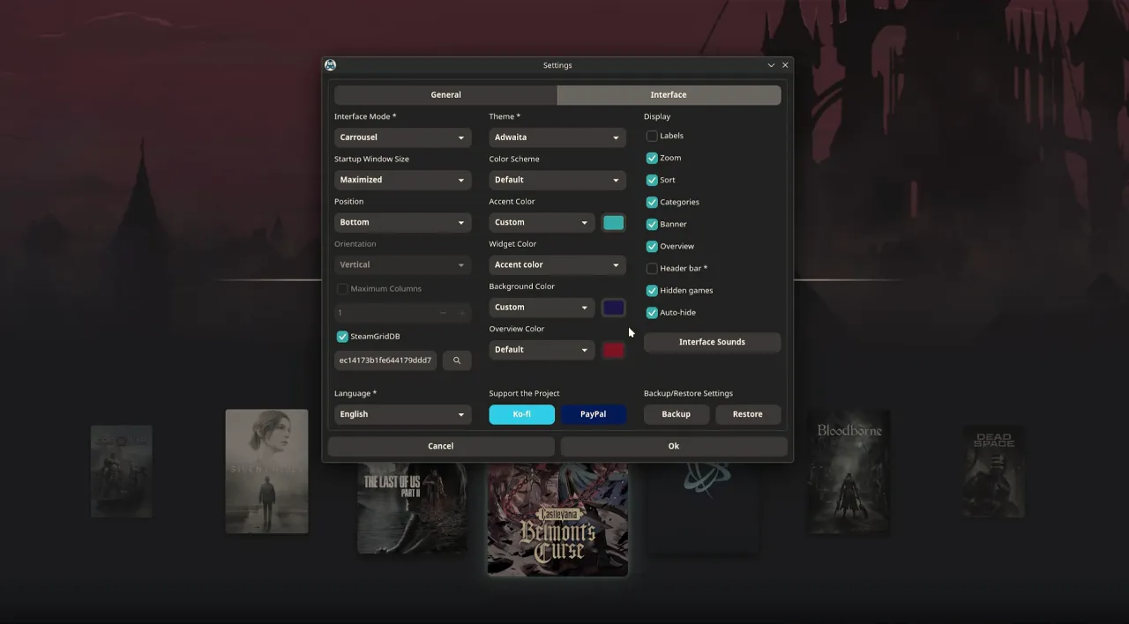The width and height of the screenshot is (1129, 624).
Task: Click the SteamGridDB API key search icon
Action: pos(457,360)
